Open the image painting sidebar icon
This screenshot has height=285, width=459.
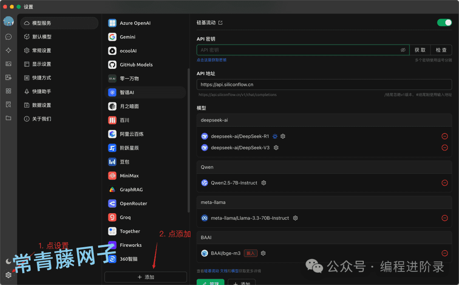pos(8,64)
